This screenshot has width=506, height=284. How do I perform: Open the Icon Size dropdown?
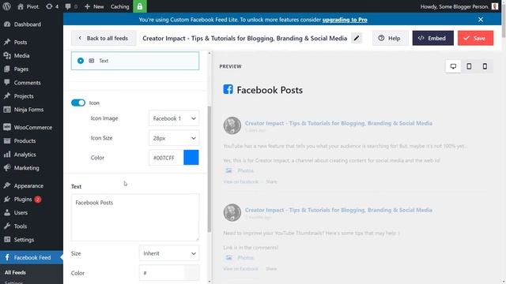pyautogui.click(x=174, y=138)
